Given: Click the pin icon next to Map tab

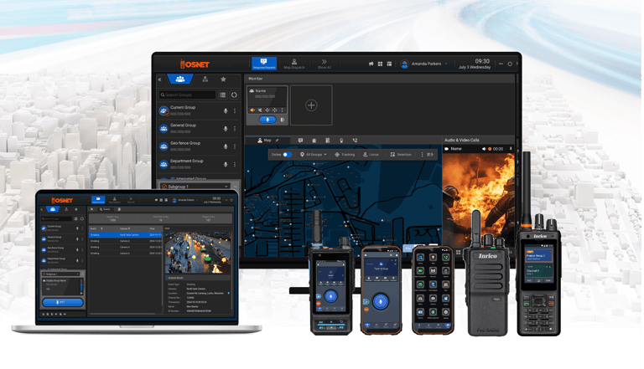Looking at the screenshot, I should point(278,141).
